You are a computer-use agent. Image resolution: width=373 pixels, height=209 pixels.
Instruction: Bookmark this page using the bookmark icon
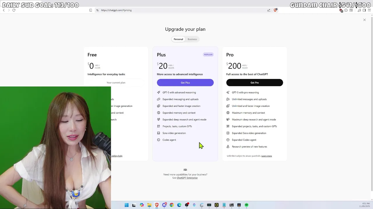(x=91, y=10)
